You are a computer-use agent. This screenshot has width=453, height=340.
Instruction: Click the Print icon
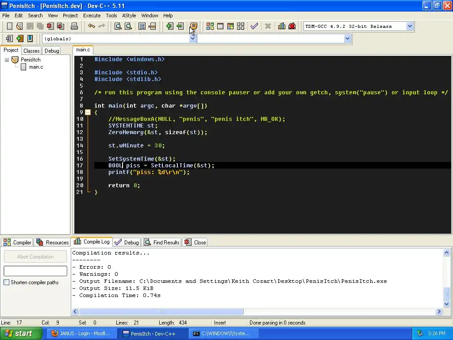pyautogui.click(x=74, y=26)
